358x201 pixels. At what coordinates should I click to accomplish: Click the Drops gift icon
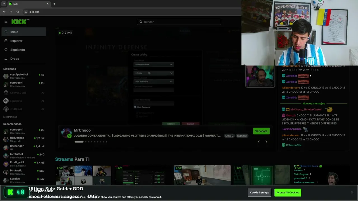pyautogui.click(x=6, y=59)
